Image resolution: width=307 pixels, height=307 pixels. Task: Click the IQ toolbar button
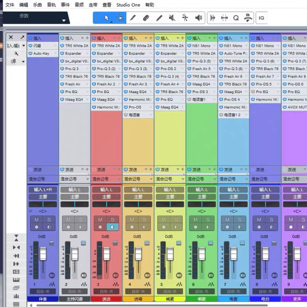pos(262,18)
